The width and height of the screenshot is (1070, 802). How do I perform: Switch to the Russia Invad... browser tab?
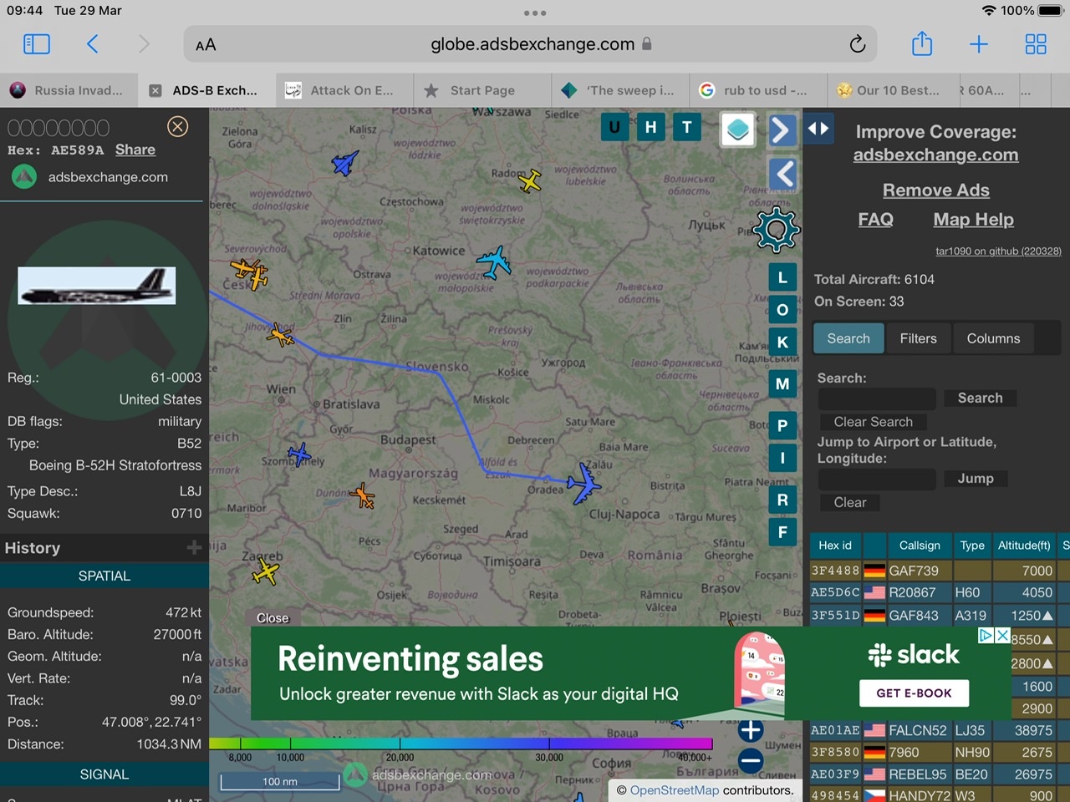pos(69,90)
